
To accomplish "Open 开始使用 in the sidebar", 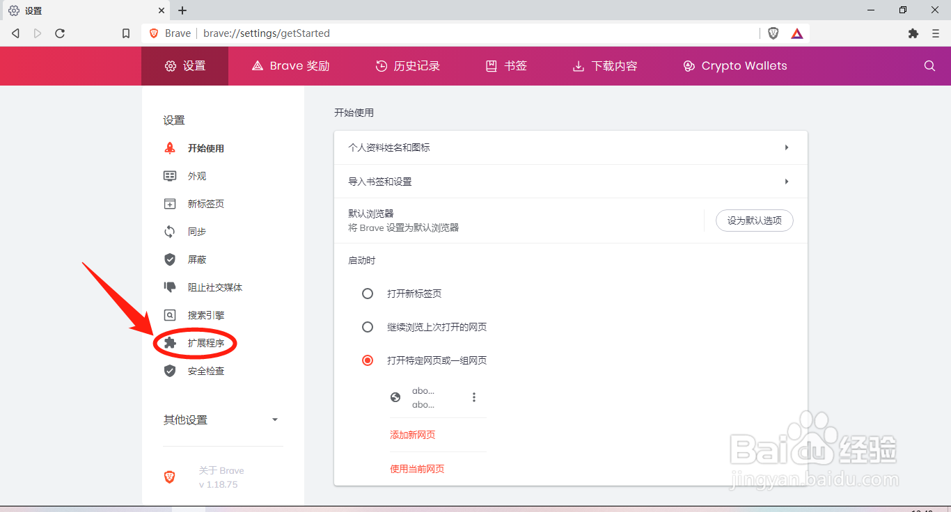I will (x=206, y=148).
